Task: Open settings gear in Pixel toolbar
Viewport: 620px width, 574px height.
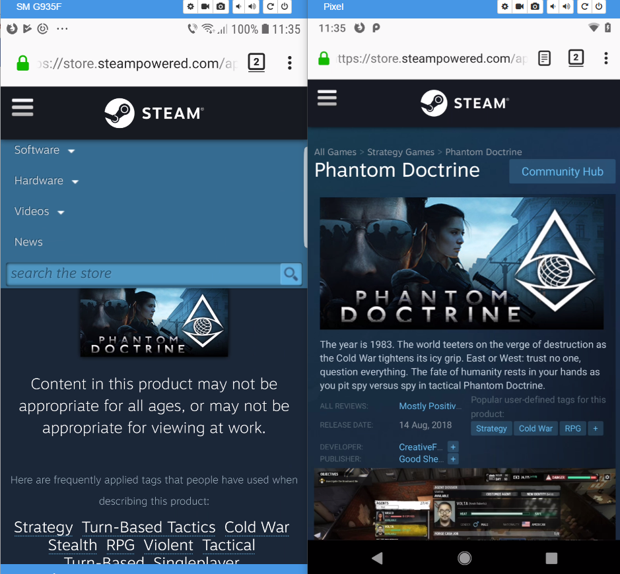Action: click(504, 7)
